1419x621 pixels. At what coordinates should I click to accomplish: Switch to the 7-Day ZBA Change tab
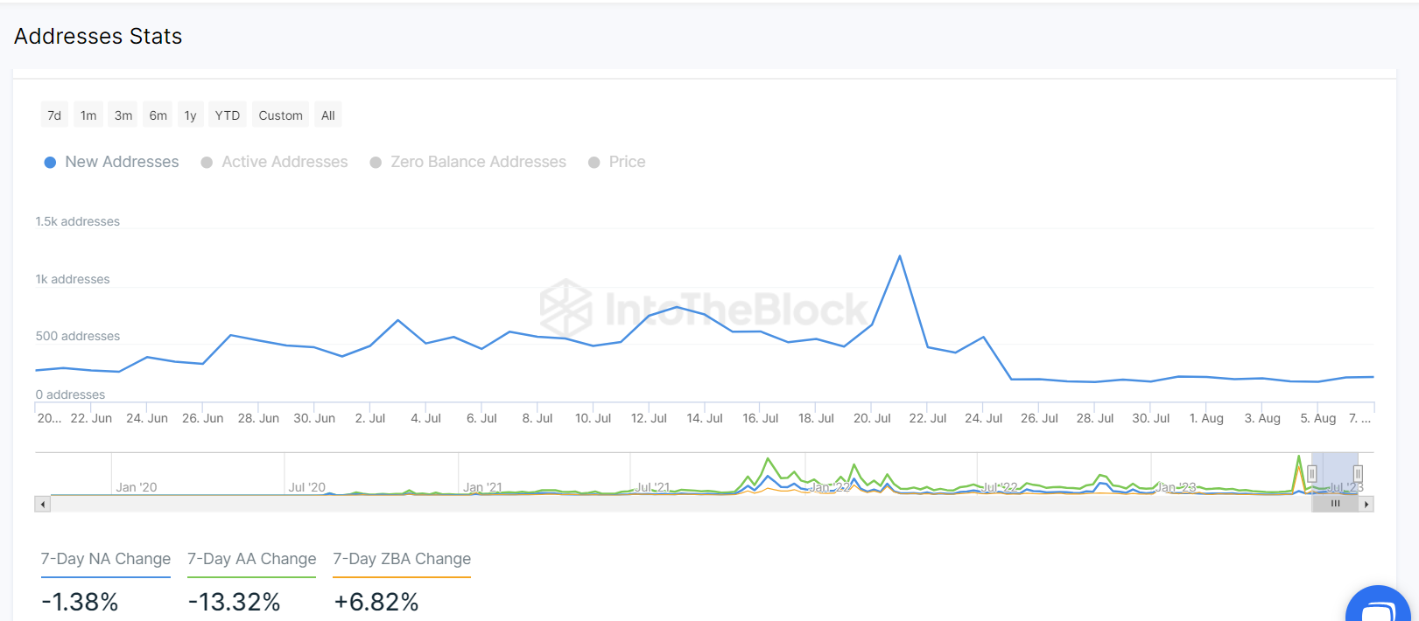point(402,559)
